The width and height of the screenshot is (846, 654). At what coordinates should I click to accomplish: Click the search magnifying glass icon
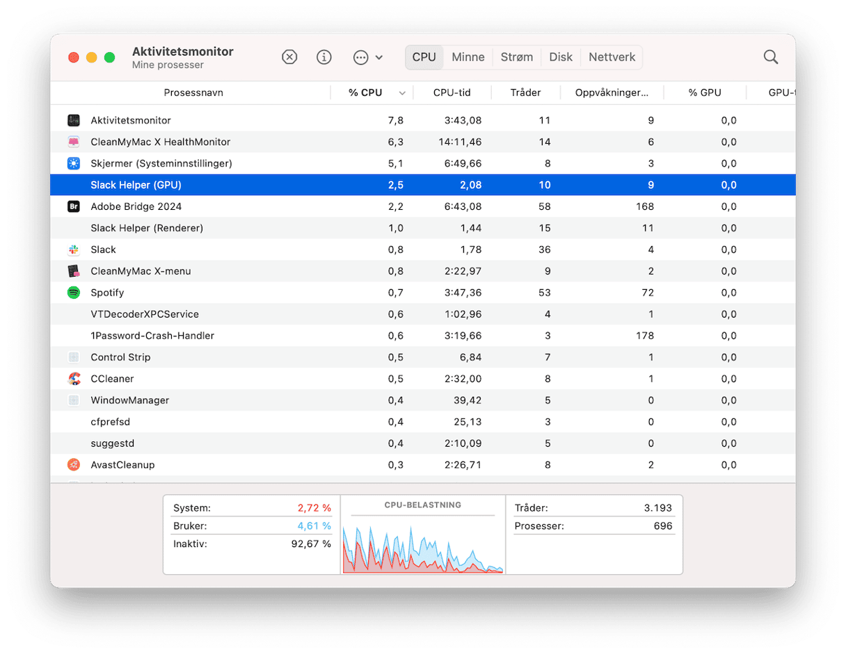point(771,57)
